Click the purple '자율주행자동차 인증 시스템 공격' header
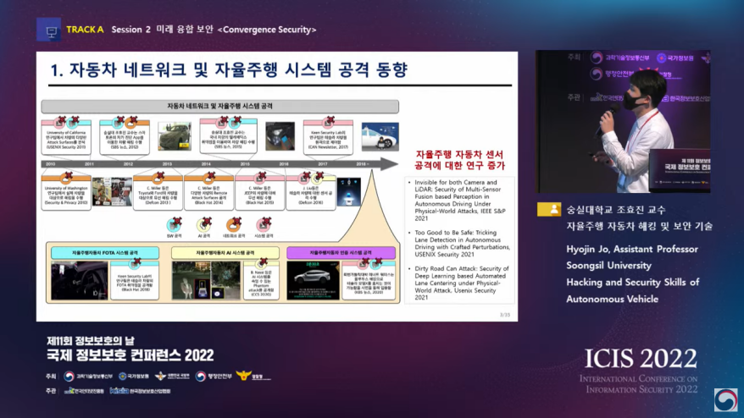 (x=341, y=253)
